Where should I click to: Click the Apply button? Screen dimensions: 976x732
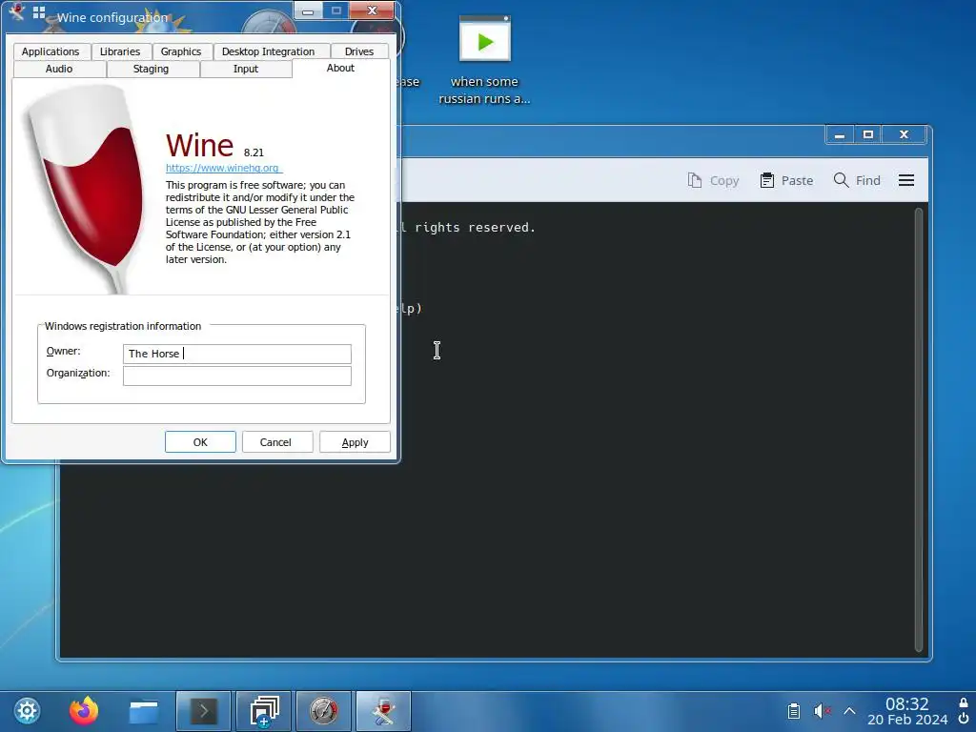[355, 442]
